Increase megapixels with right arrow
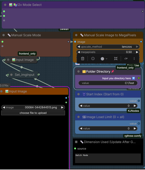The height and width of the screenshot is (170, 145). [137, 52]
